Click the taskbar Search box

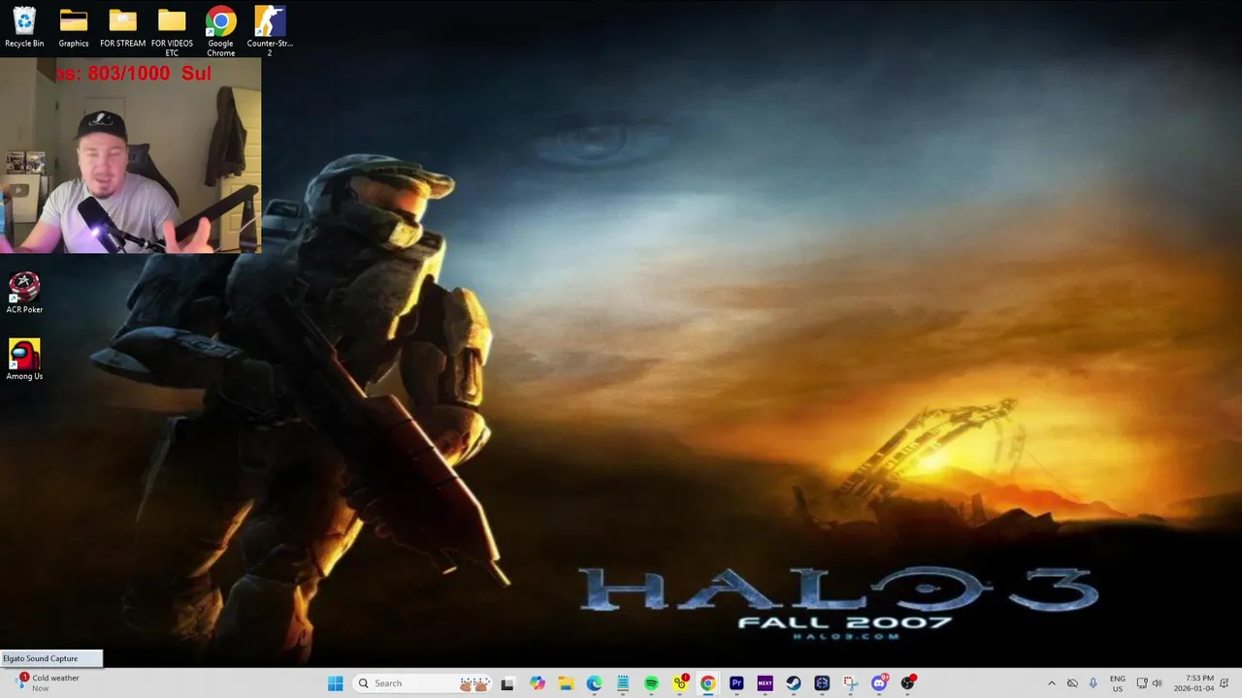pyautogui.click(x=423, y=683)
